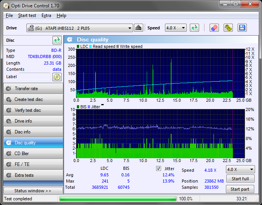
Task: Click the red eraser icon in the toolbar
Action: coord(214,28)
